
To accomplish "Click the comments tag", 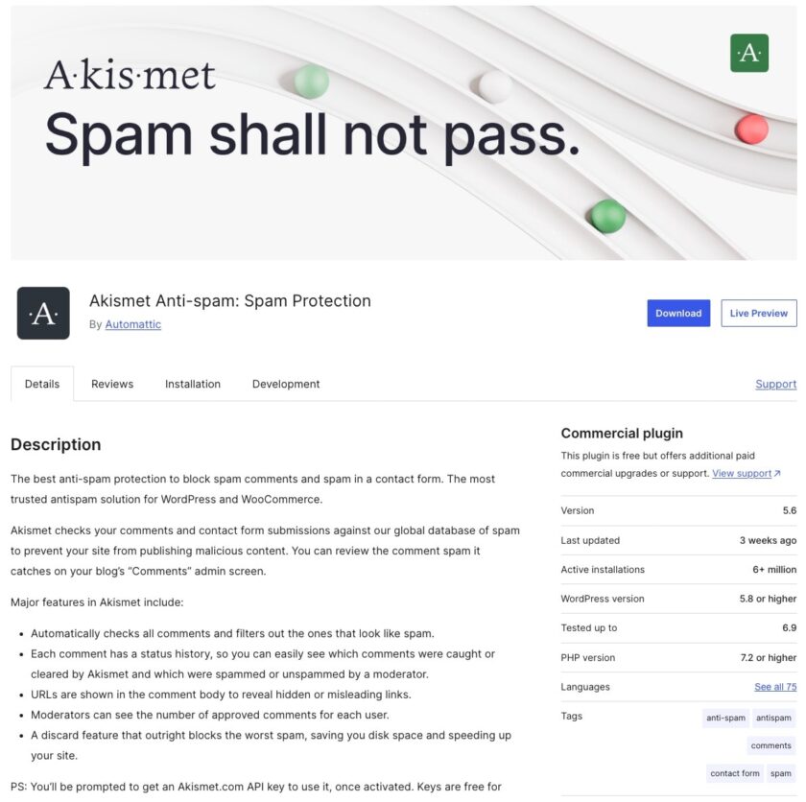I will pos(770,745).
